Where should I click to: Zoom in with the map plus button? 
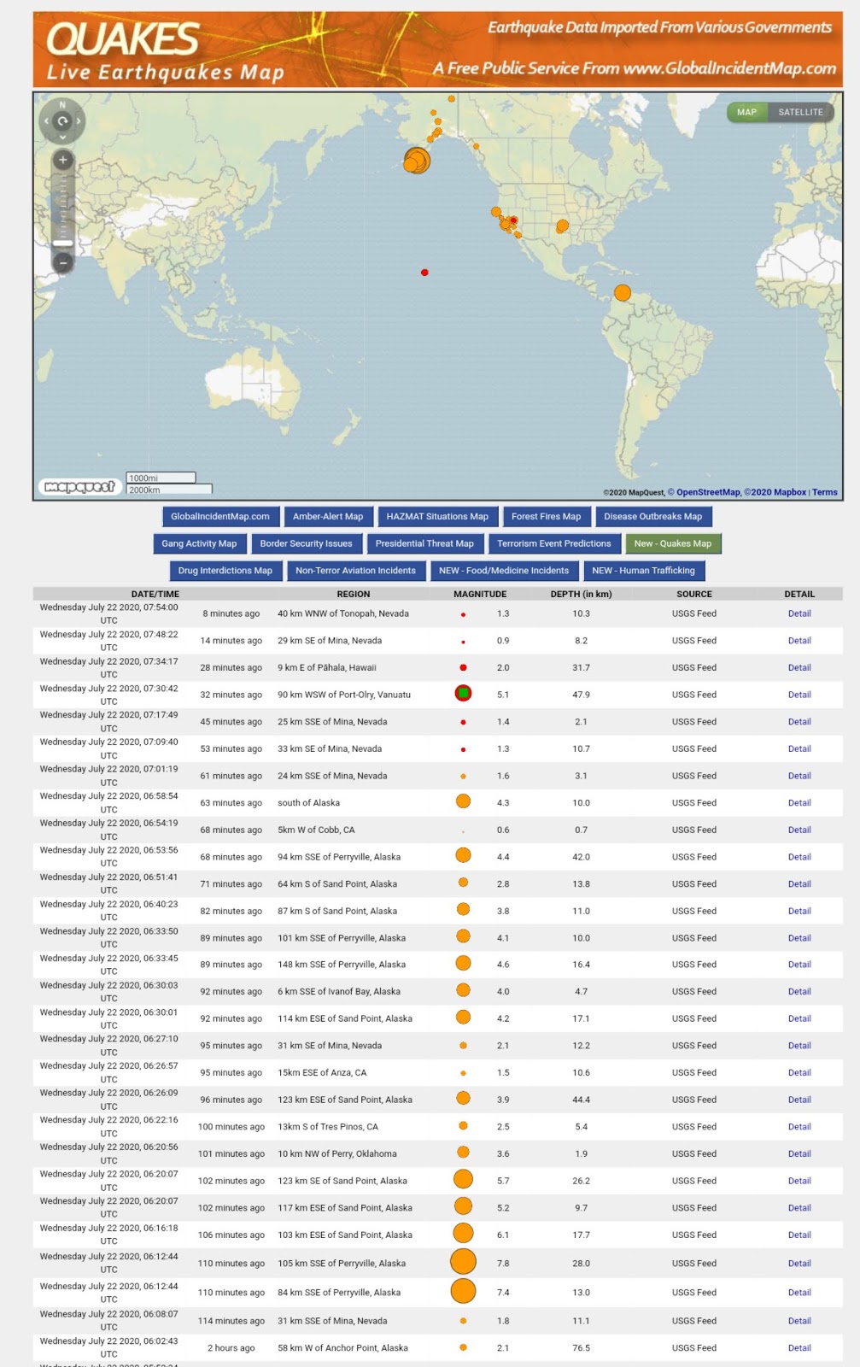62,160
